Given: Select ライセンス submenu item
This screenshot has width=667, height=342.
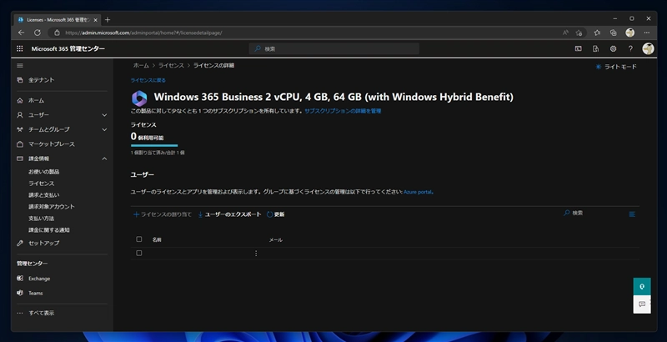Looking at the screenshot, I should [41, 184].
